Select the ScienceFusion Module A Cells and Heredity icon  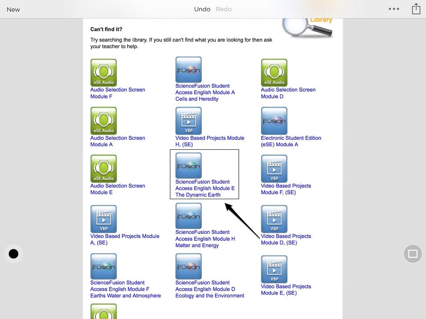point(188,69)
